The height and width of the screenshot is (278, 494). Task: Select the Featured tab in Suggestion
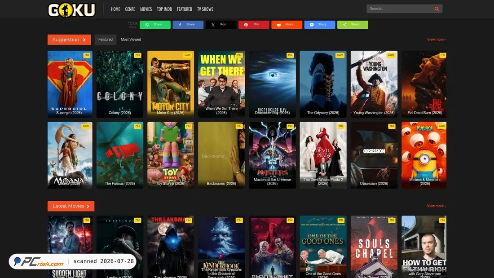105,40
